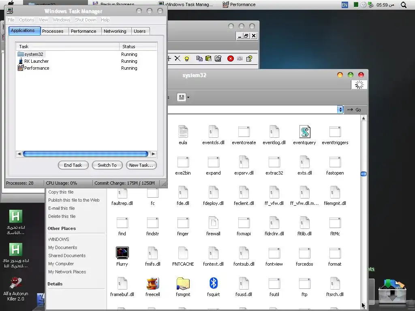The height and width of the screenshot is (311, 415).
Task: Select the fsquirt Bluetooth icon
Action: pyautogui.click(x=213, y=283)
